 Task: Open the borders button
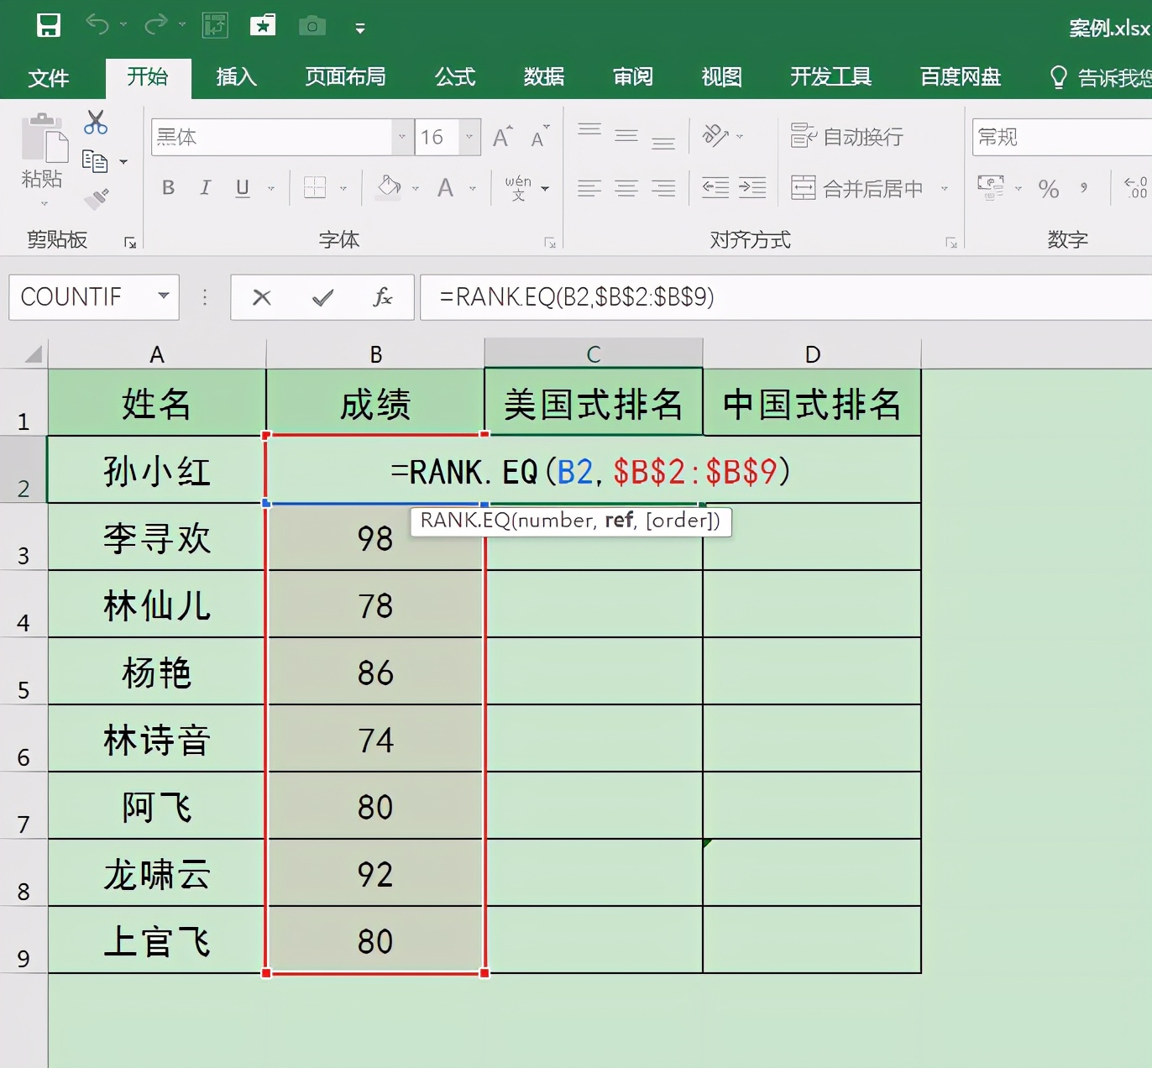point(315,187)
